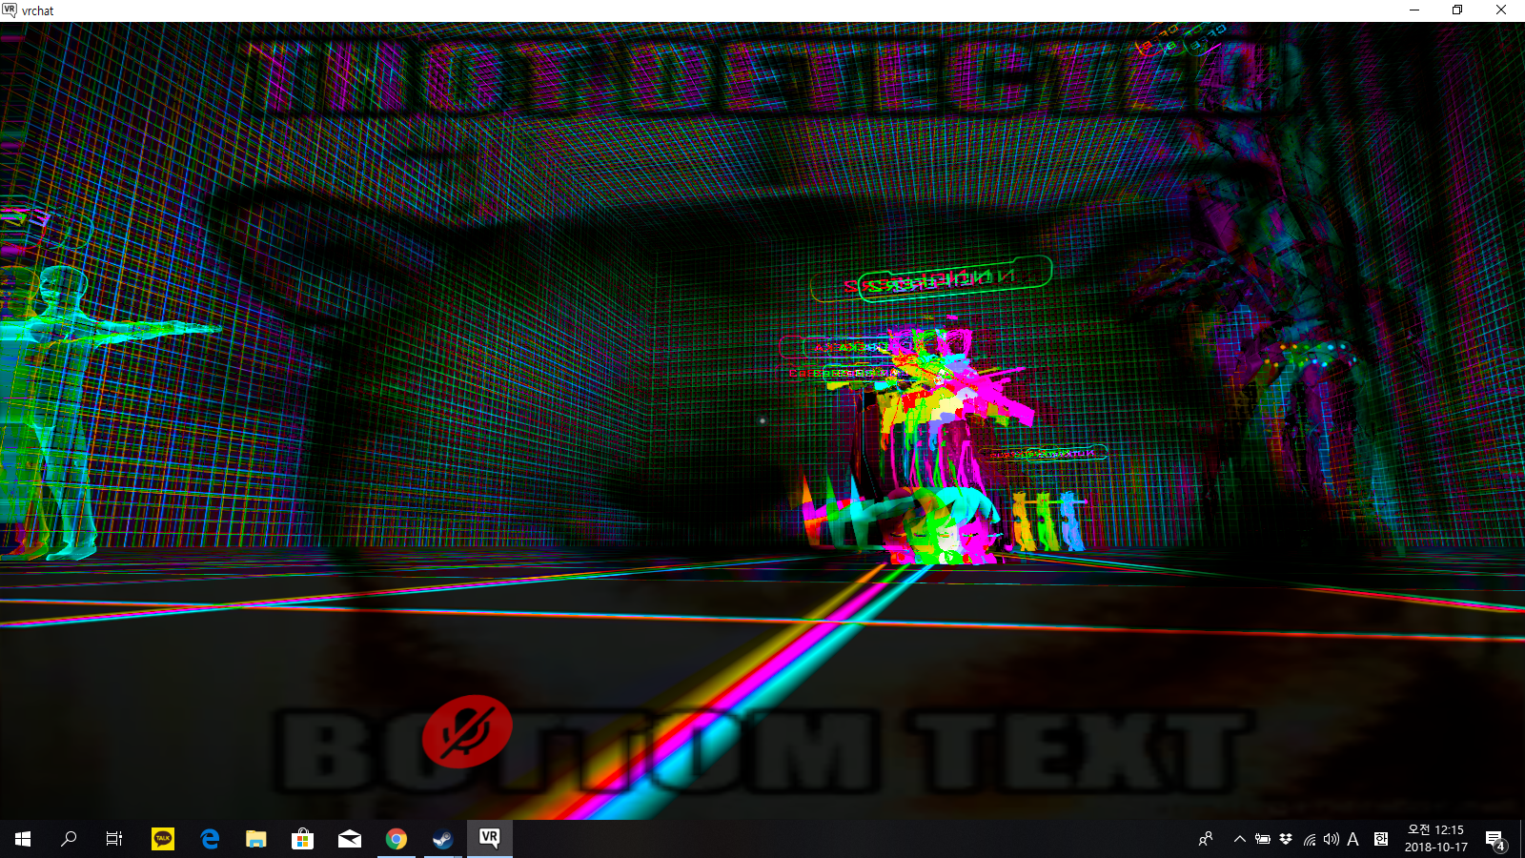Minimize the vrchat window
Screen dimensions: 1525x858
1414,10
